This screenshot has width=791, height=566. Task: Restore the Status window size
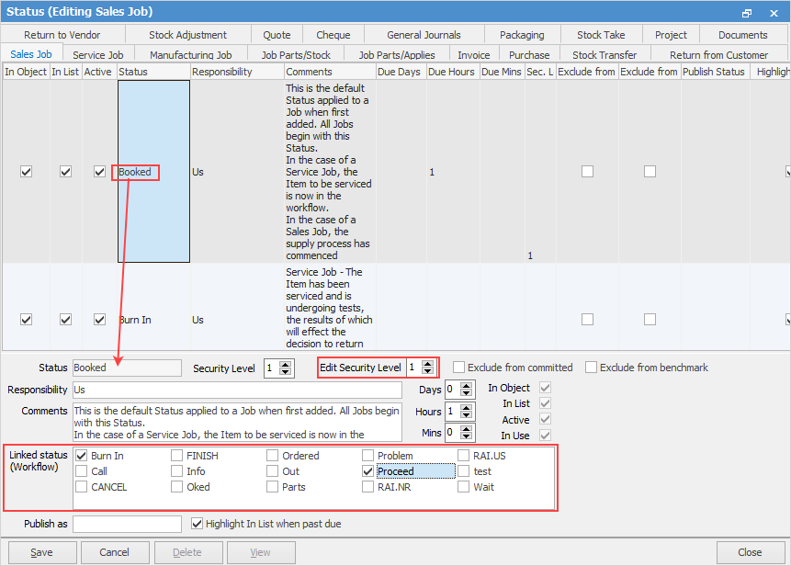[747, 12]
